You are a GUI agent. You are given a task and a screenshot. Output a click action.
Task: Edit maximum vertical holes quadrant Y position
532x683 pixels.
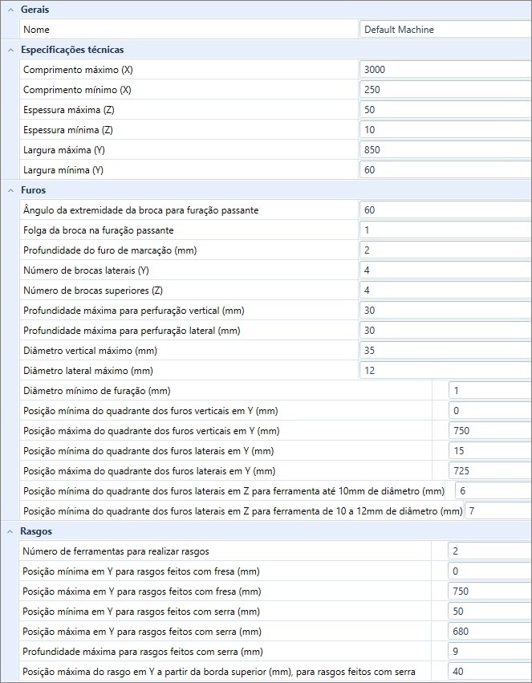click(x=490, y=430)
